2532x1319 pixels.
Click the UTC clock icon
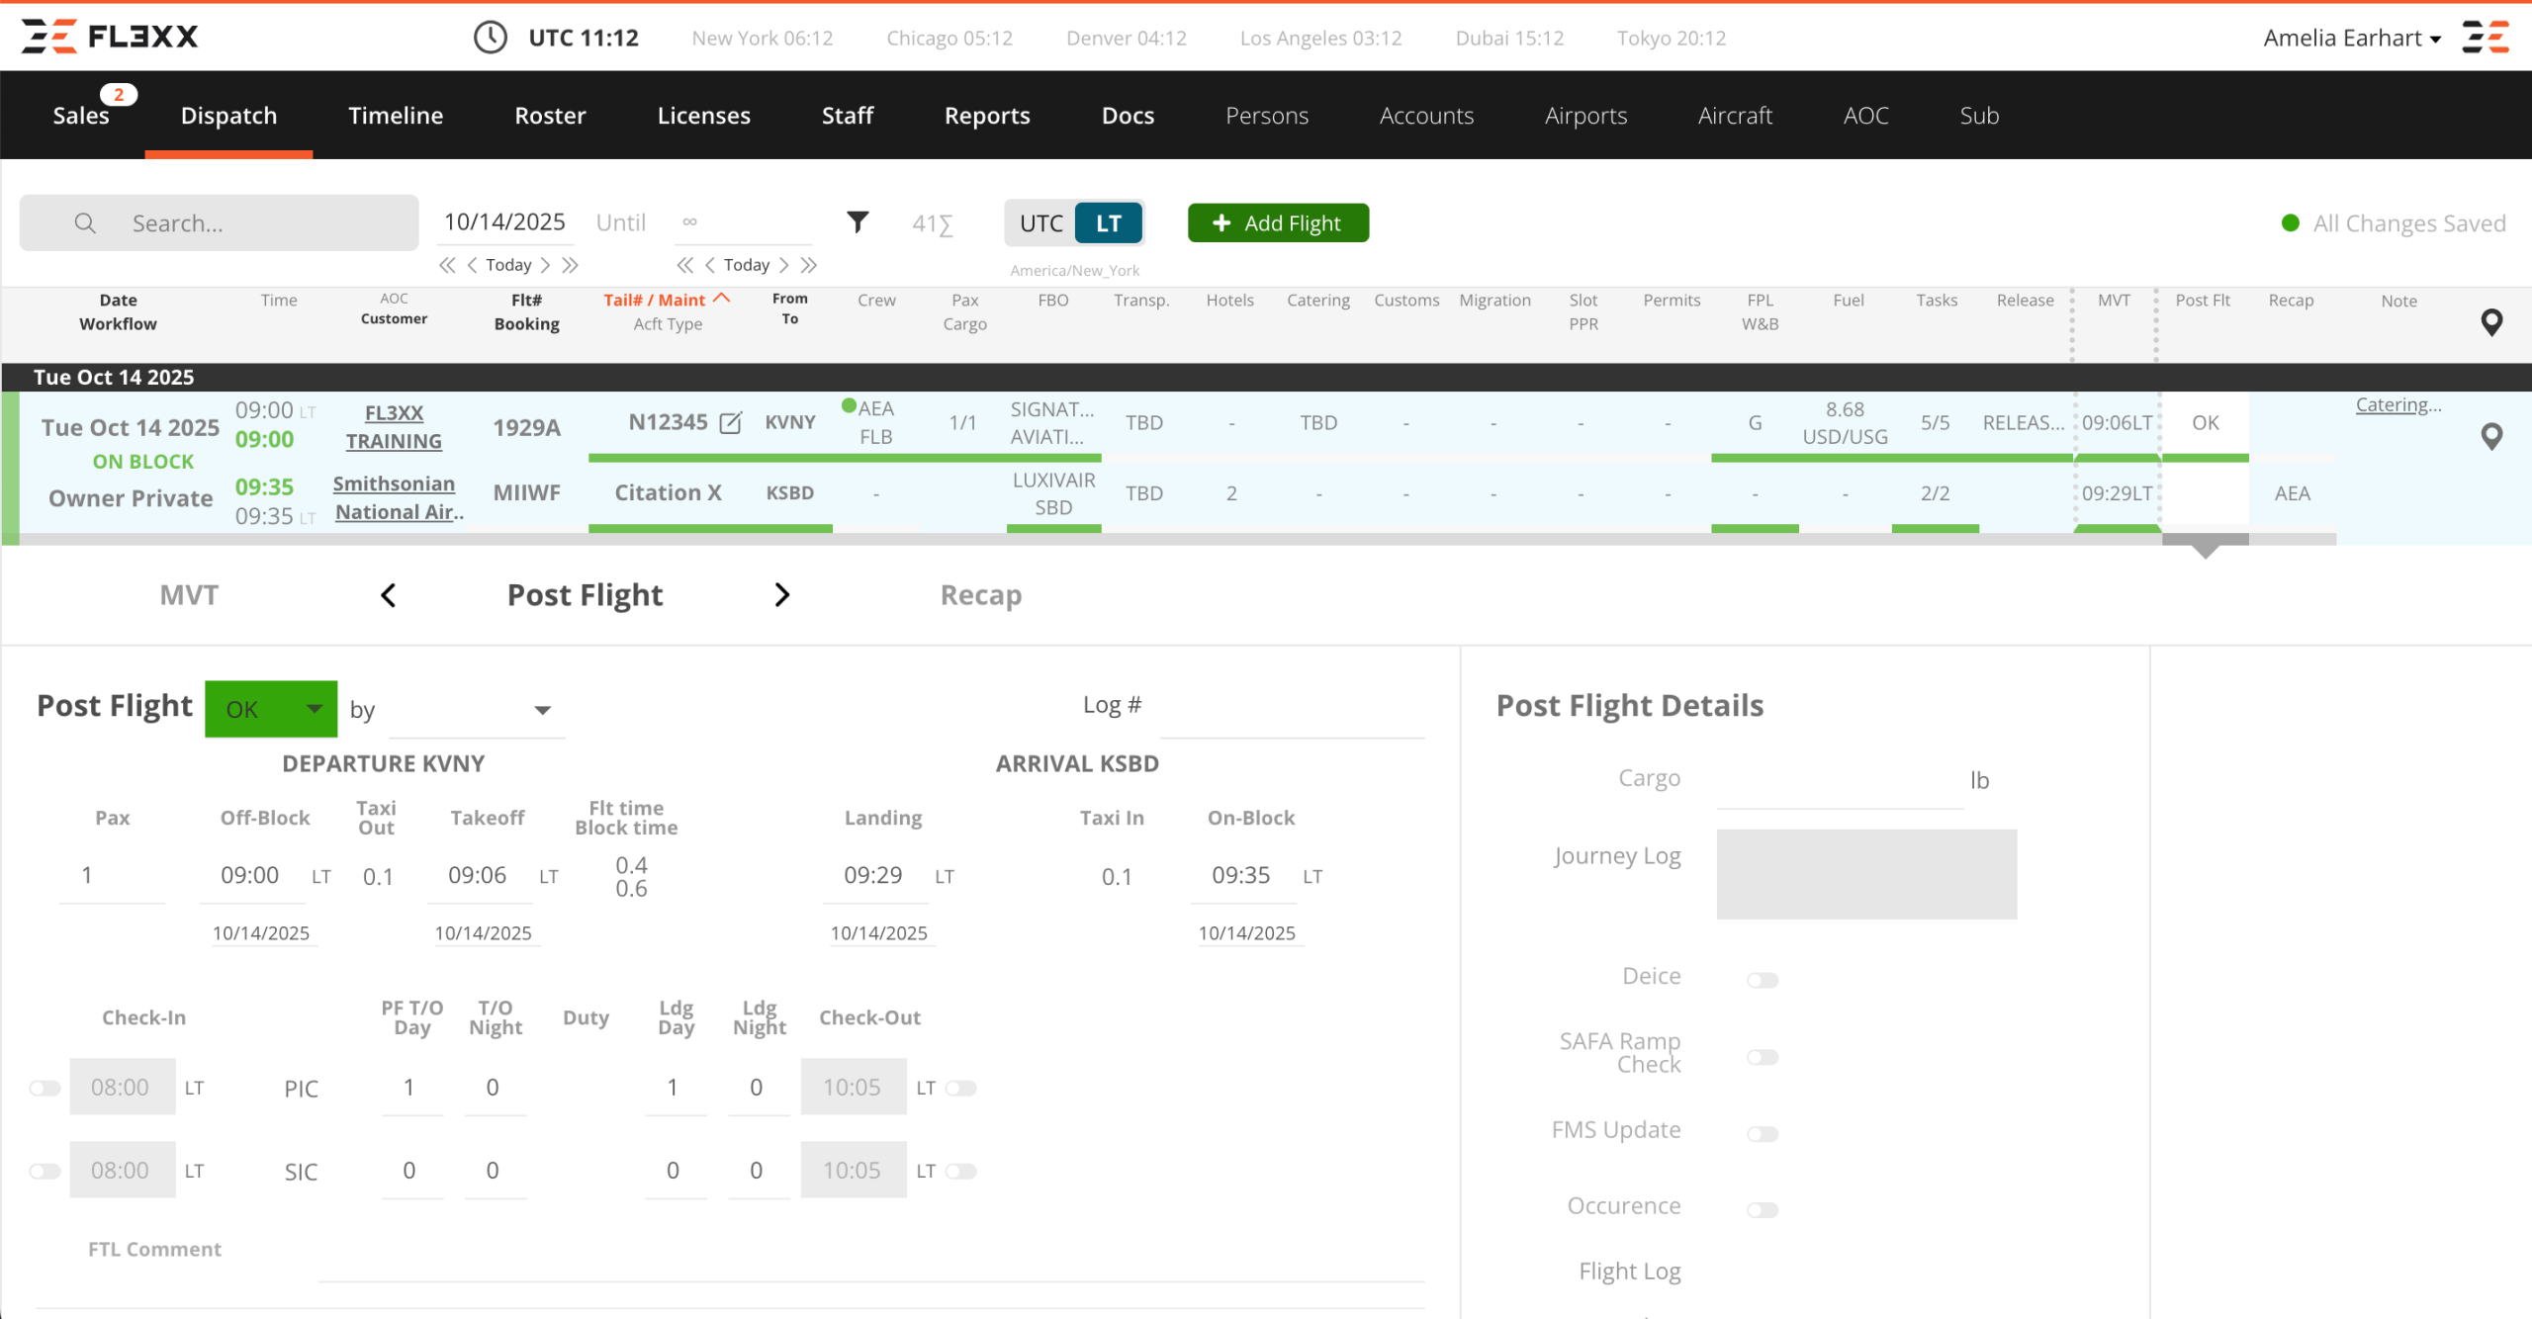coord(490,38)
